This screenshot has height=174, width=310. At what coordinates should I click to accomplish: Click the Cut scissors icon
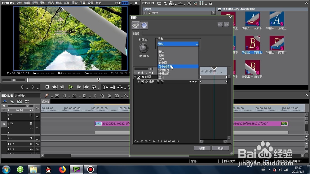click(95, 96)
